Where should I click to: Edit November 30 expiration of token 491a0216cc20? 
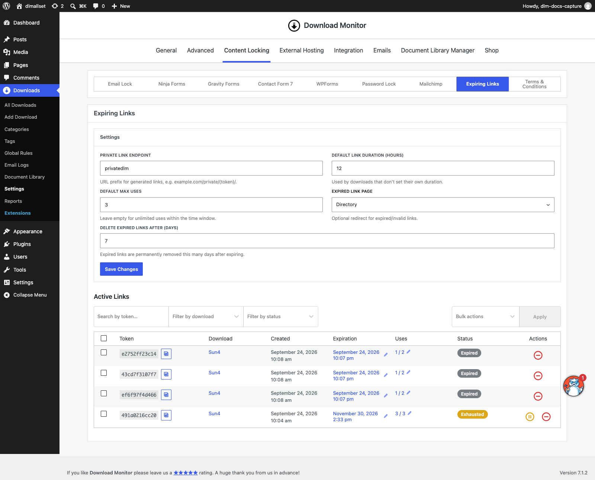coord(386,416)
